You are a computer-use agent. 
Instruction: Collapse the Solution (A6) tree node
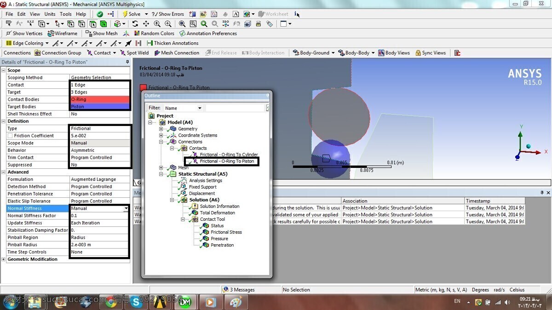pos(172,200)
